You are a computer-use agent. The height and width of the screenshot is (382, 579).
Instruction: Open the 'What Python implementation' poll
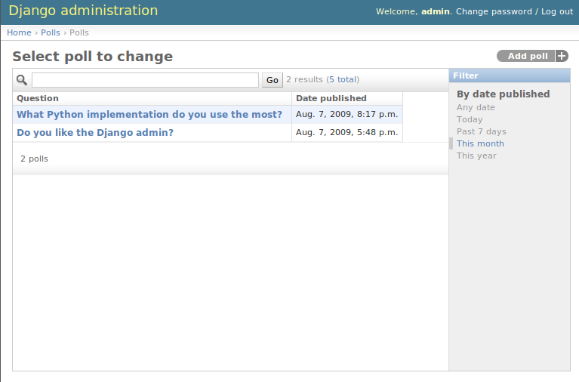click(x=149, y=115)
